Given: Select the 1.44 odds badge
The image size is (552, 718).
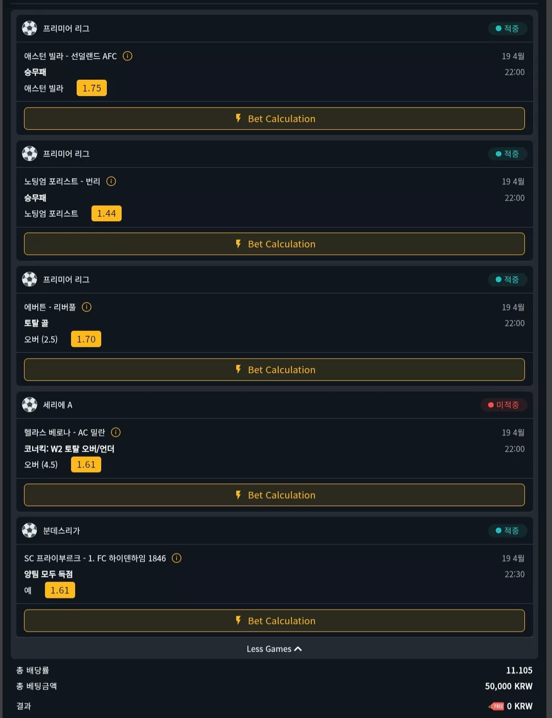Looking at the screenshot, I should click(x=106, y=214).
